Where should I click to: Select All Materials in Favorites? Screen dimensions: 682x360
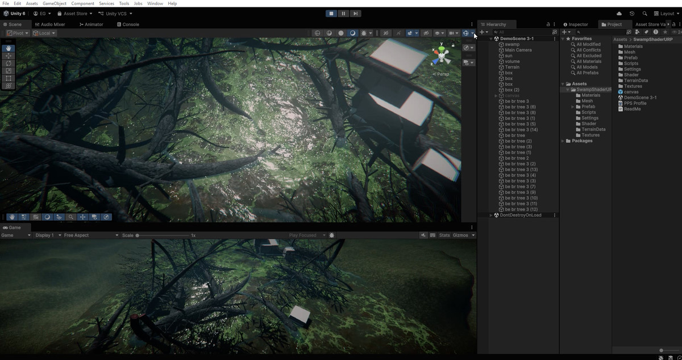point(589,61)
